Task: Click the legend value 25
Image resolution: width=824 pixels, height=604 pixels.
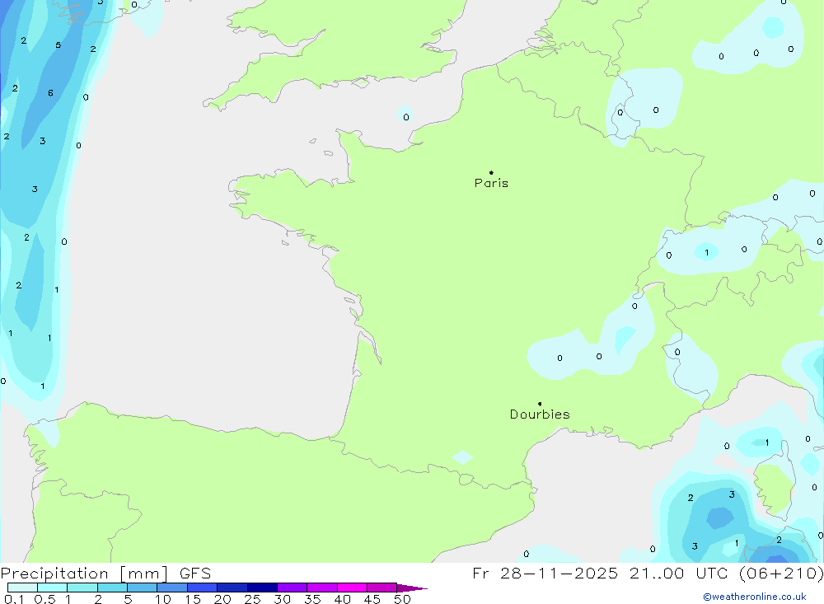Action: 253,599
